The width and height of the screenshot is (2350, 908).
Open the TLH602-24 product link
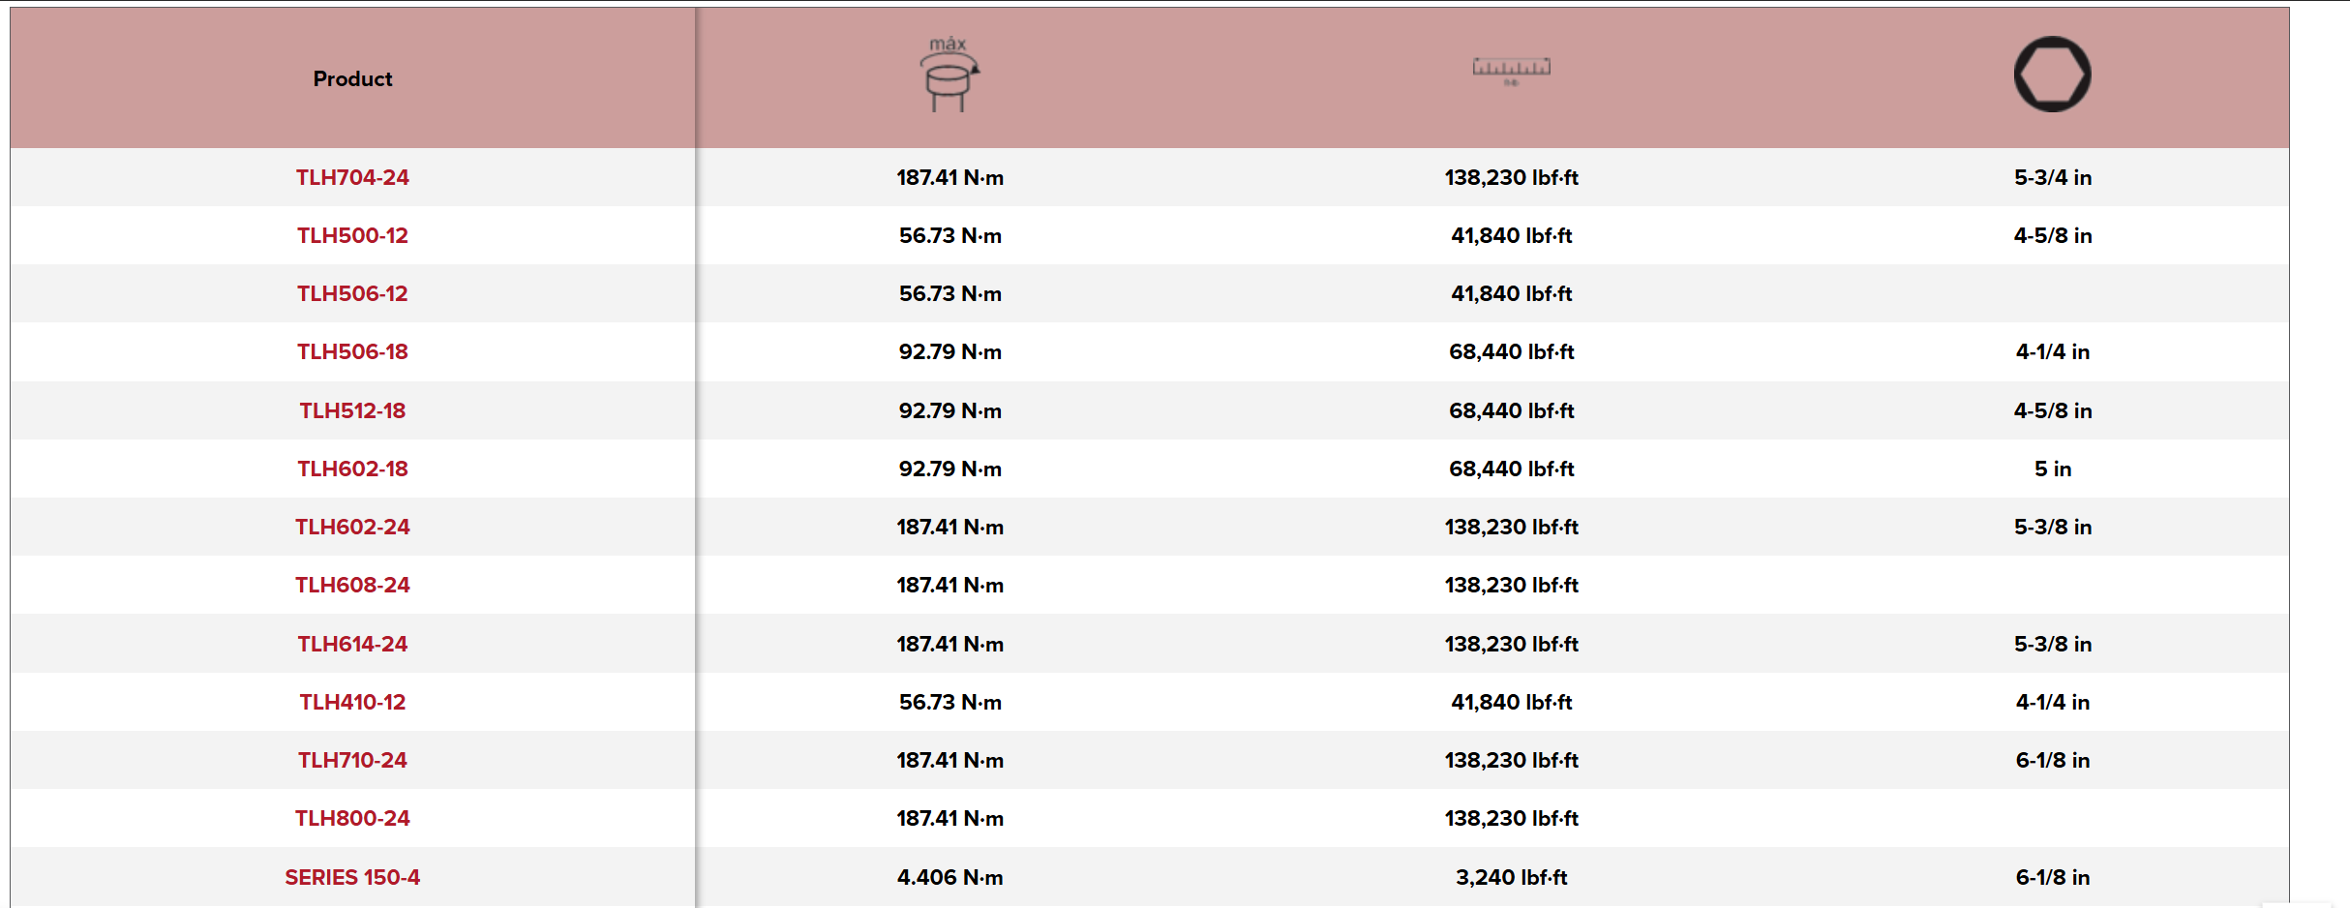(352, 527)
